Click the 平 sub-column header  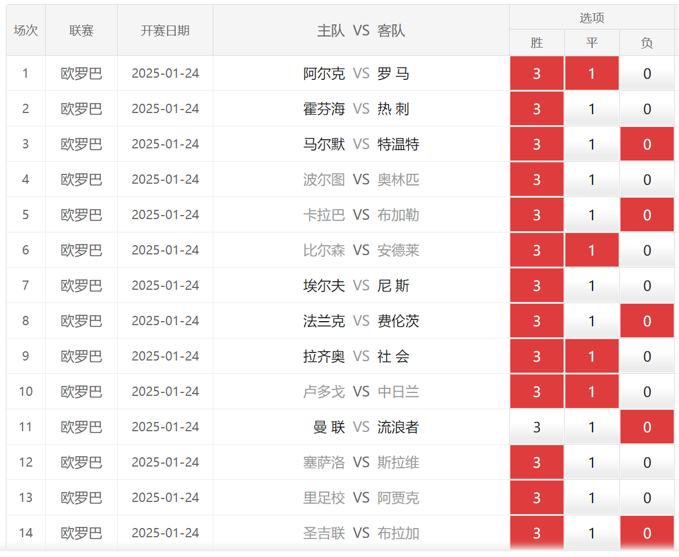[x=591, y=43]
